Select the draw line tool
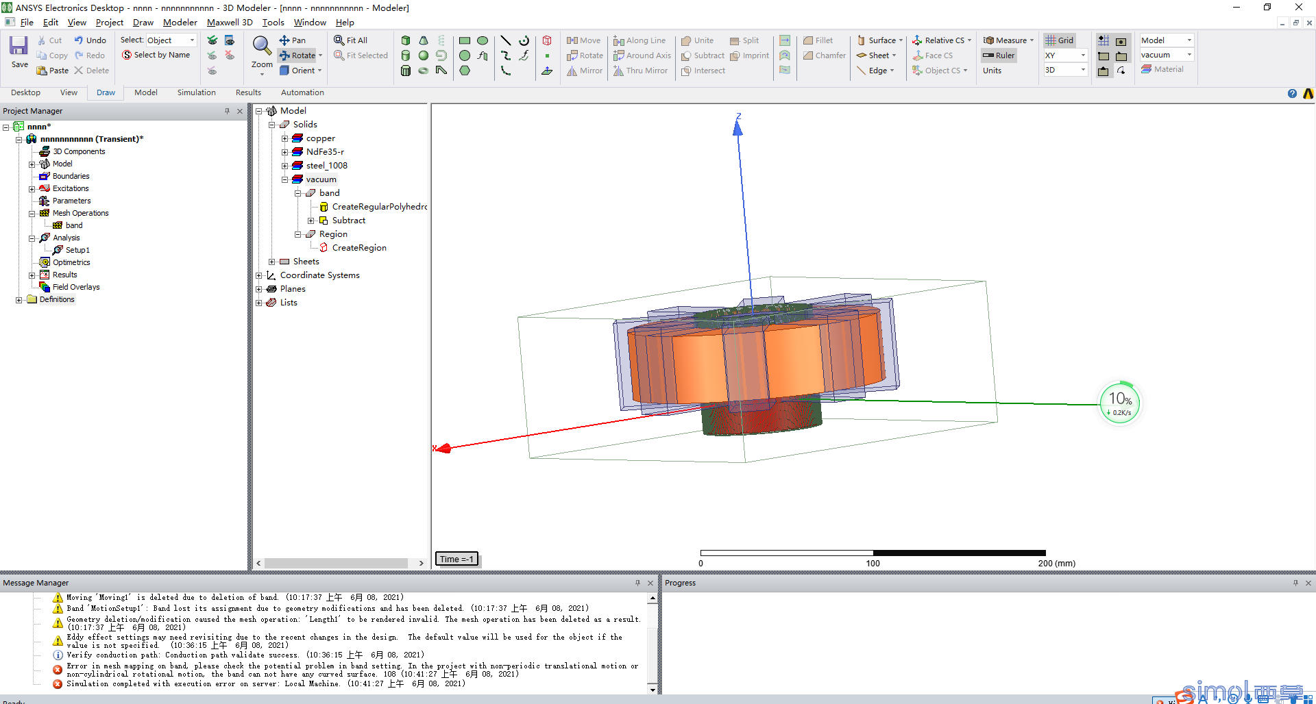Image resolution: width=1316 pixels, height=704 pixels. tap(506, 40)
